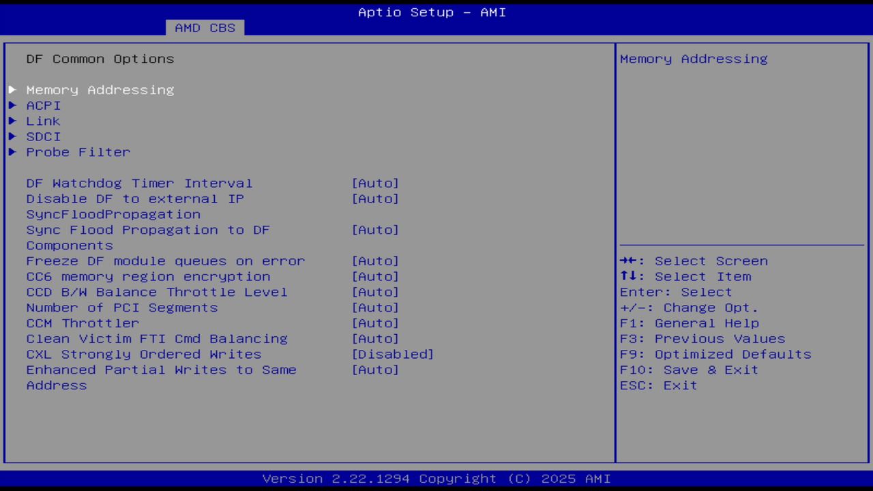Select CC6 memory region encryption label
This screenshot has height=491, width=873.
coord(148,277)
